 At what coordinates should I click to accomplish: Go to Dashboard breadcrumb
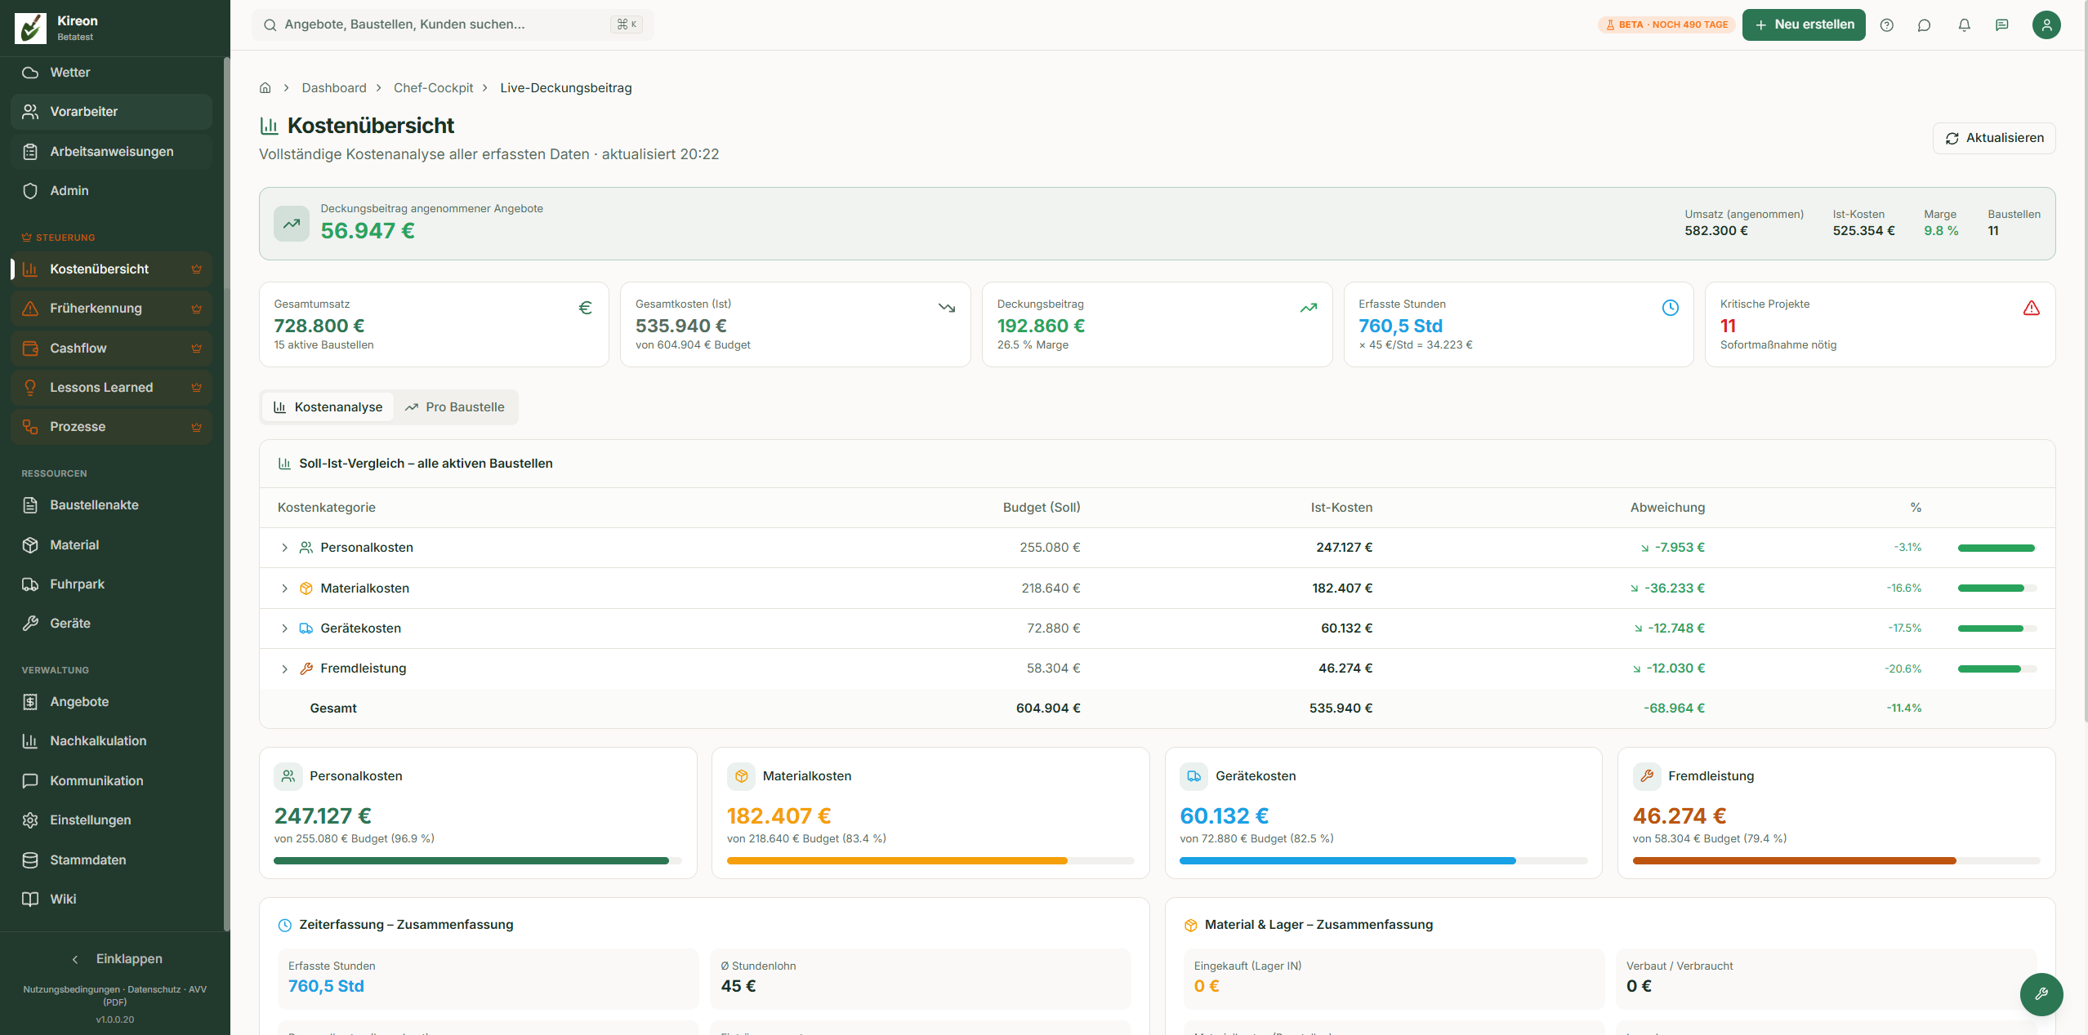click(x=334, y=88)
